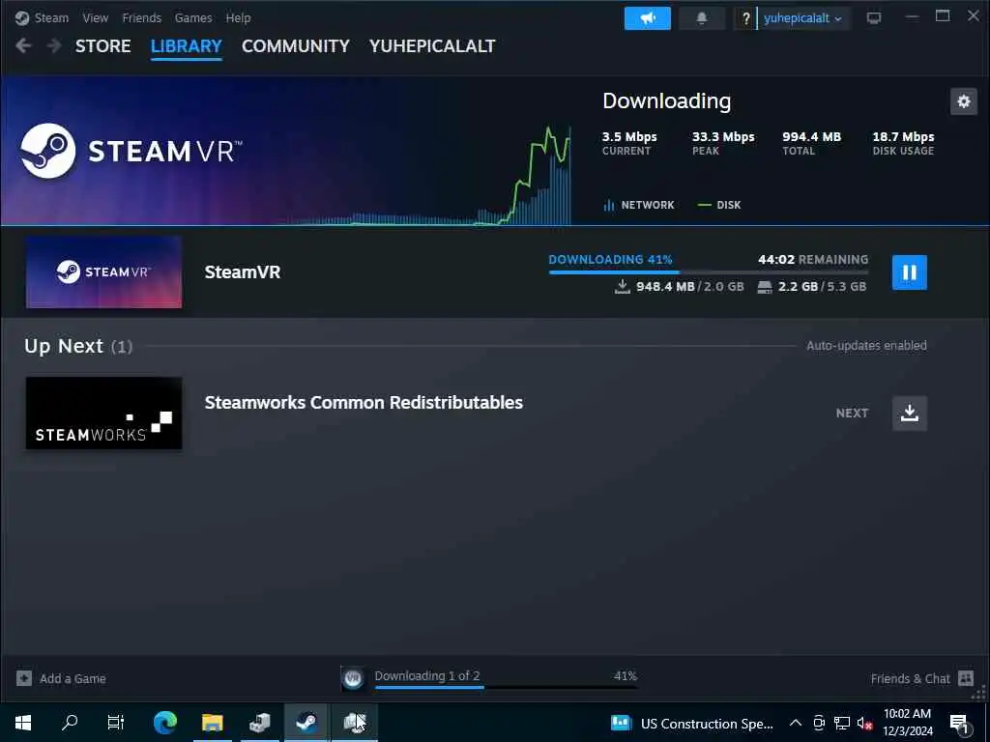Open the Windows notification center
990x742 pixels.
[x=960, y=723]
